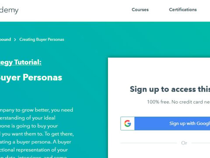The height and width of the screenshot is (158, 210).
Task: Click the line ending "buyer persona. A buyer"
Action: click(x=35, y=142)
